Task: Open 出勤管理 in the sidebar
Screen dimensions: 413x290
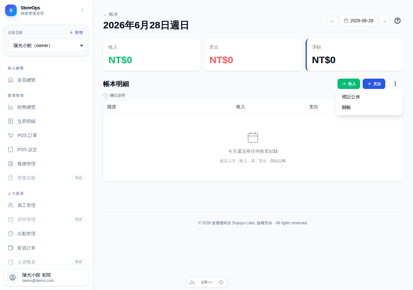Action: [x=46, y=234]
